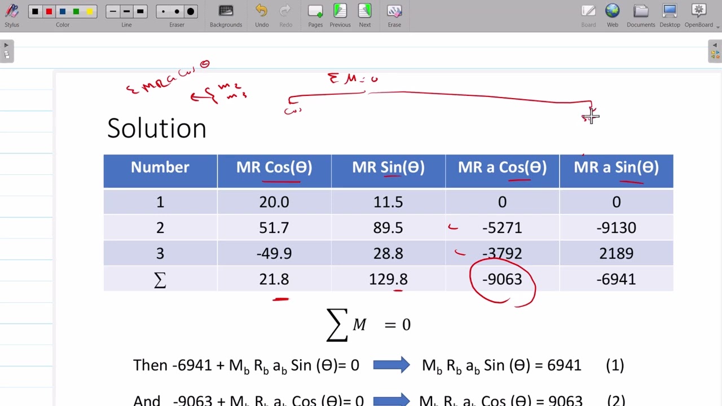Show the Desktop mode
The image size is (722, 406).
coord(670,15)
